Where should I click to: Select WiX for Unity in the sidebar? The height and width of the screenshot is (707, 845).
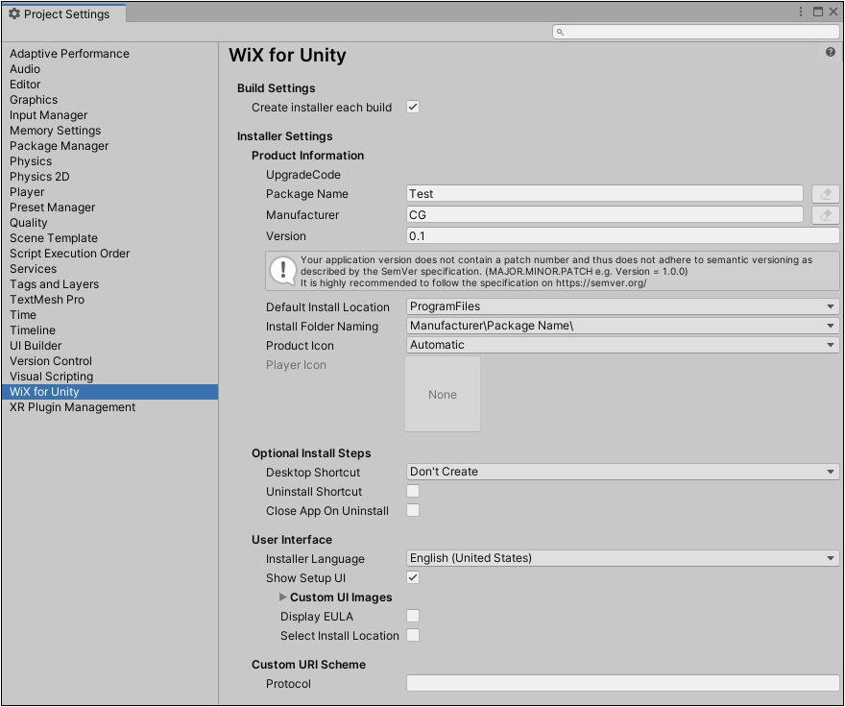point(109,392)
